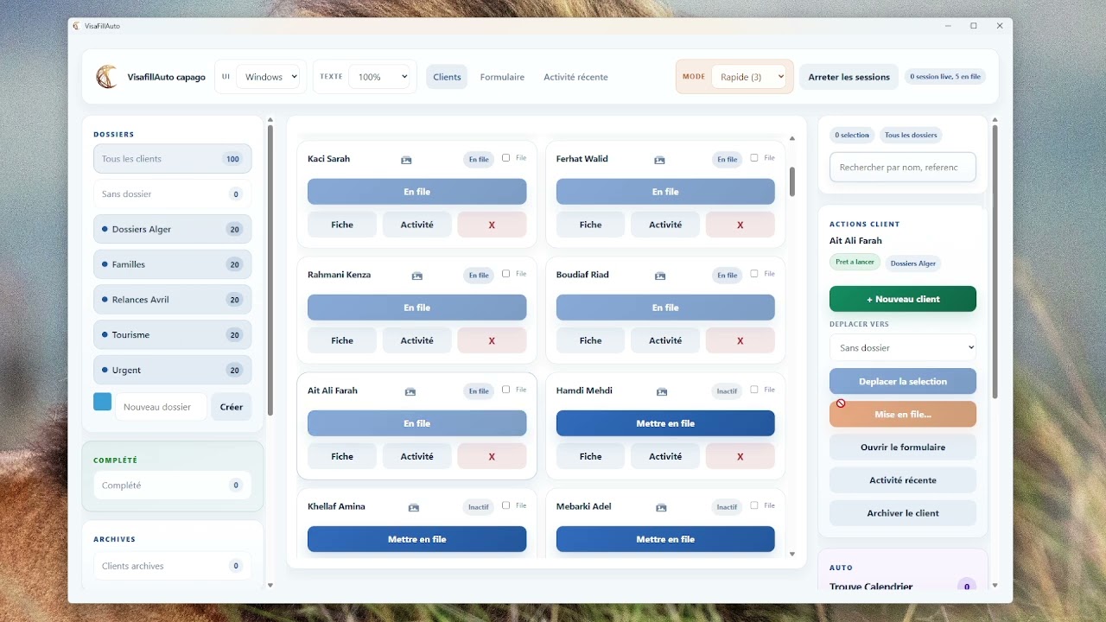
Task: Open the Formulaire tab
Action: pos(502,77)
